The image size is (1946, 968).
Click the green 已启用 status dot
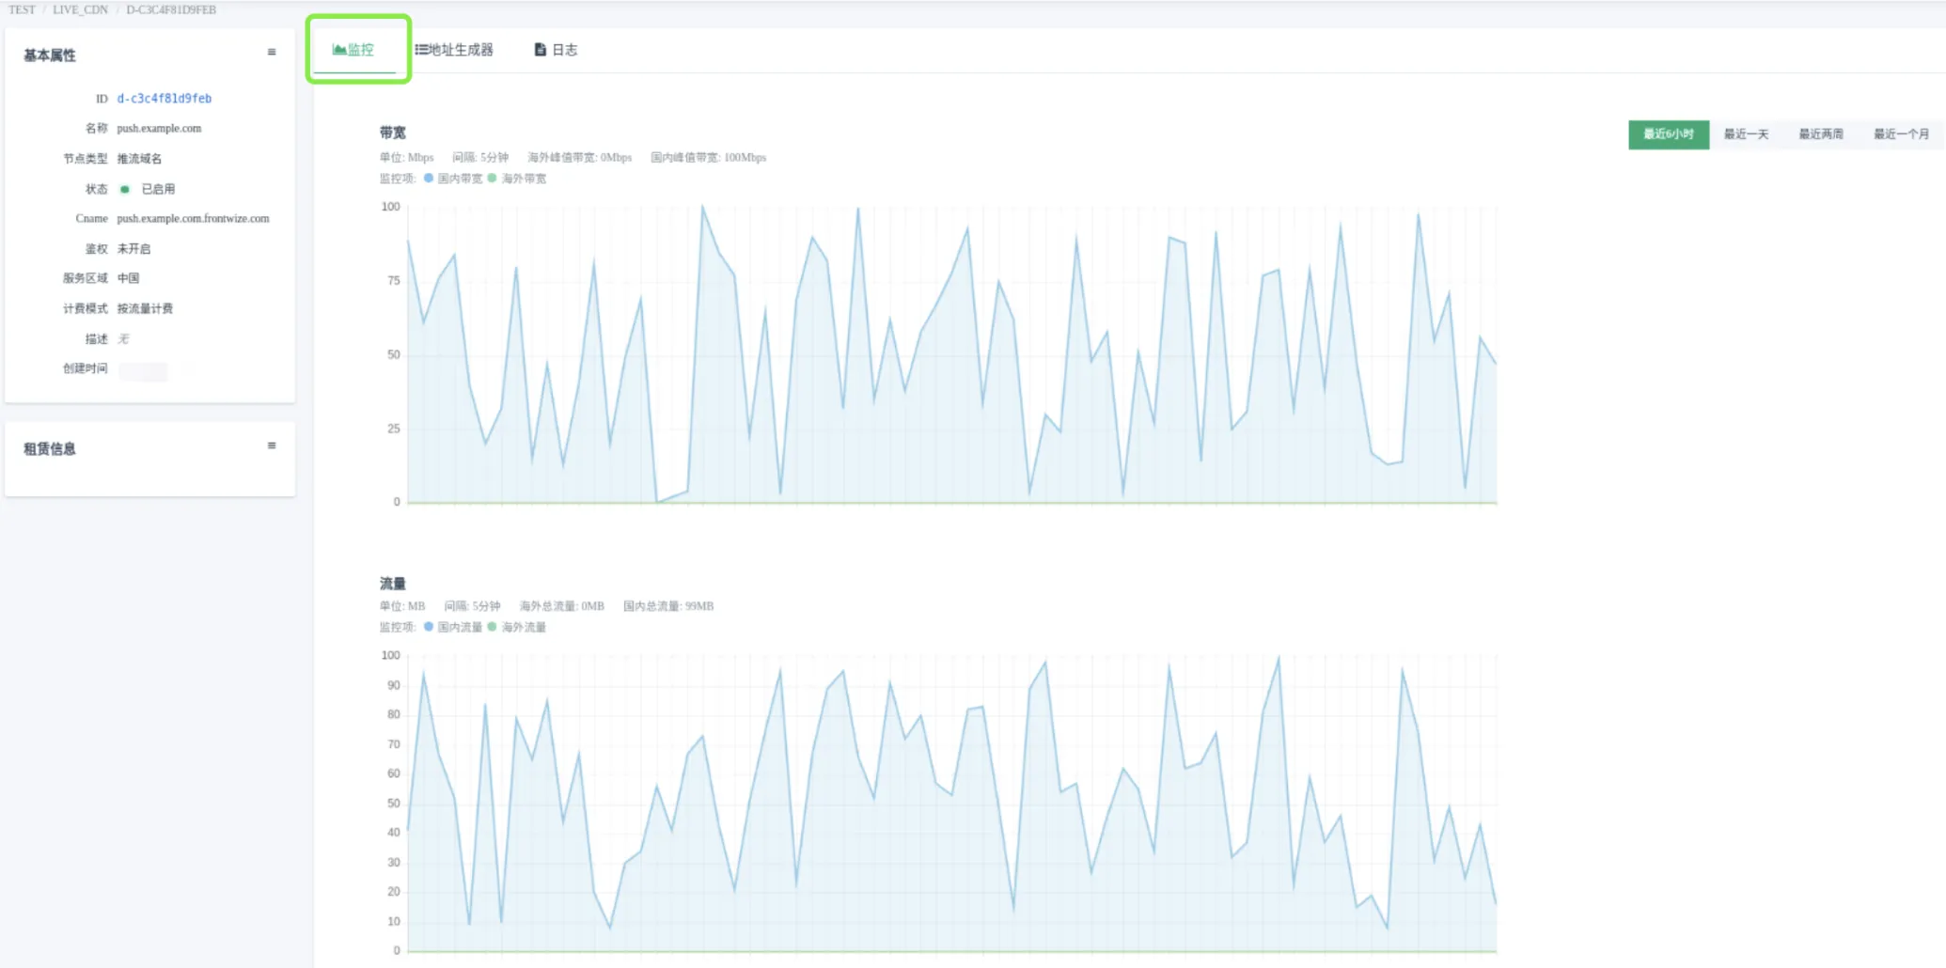click(x=125, y=189)
